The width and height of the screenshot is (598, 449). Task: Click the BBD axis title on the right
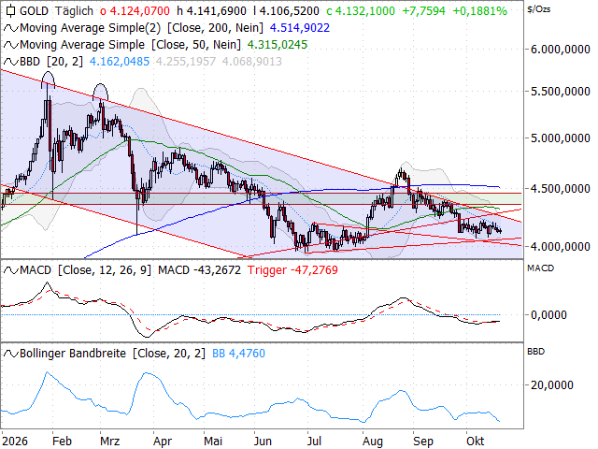tap(535, 352)
